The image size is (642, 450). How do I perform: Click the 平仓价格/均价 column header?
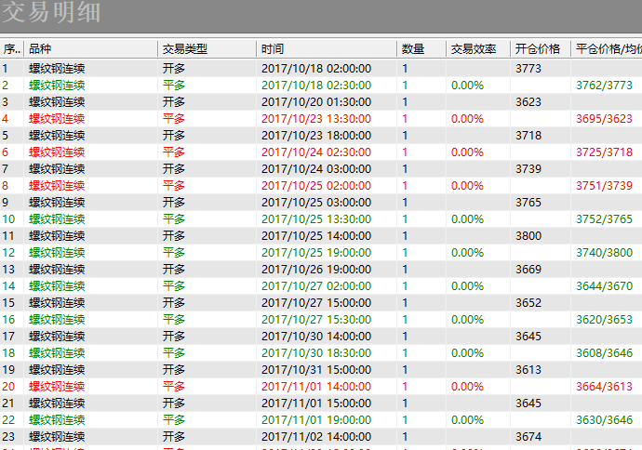coord(607,49)
